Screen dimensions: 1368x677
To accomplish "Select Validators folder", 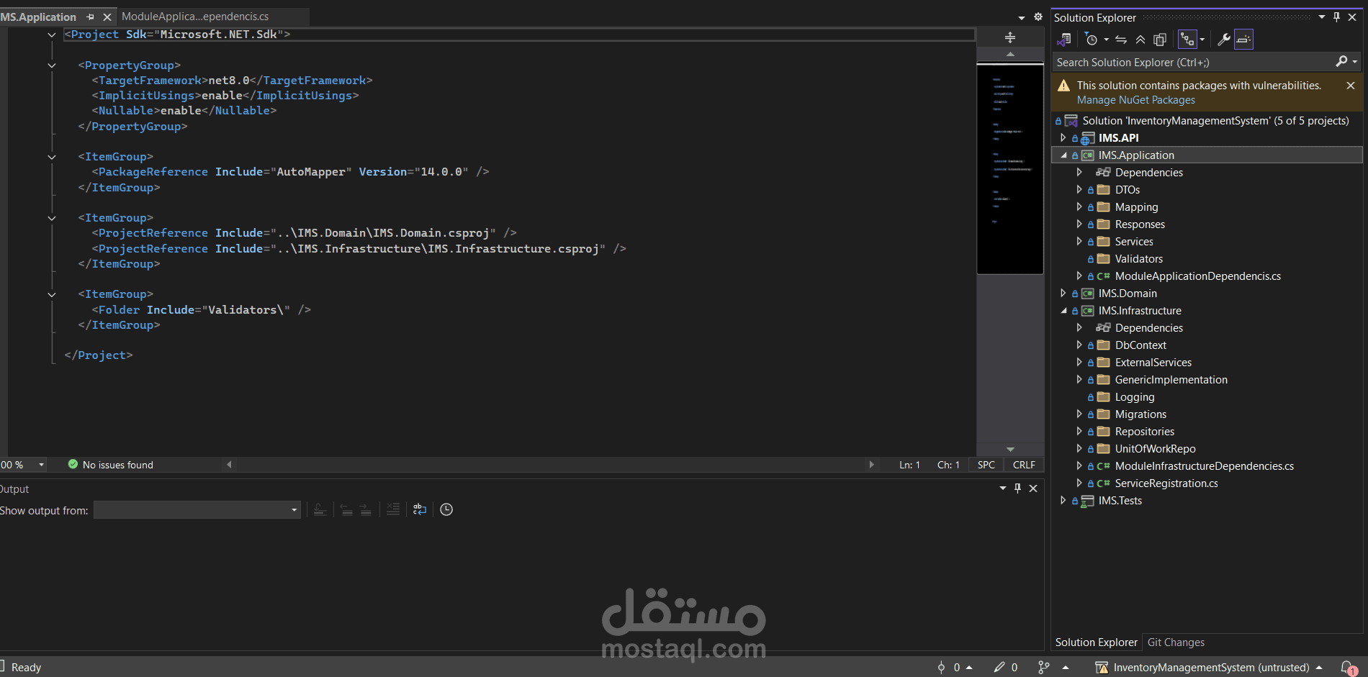I will [1138, 258].
